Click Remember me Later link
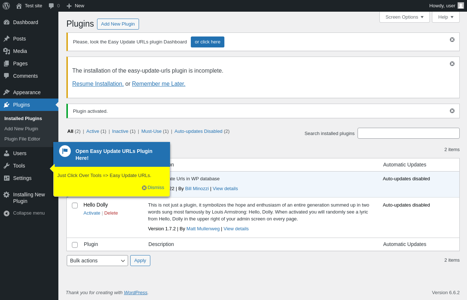 coord(159,84)
